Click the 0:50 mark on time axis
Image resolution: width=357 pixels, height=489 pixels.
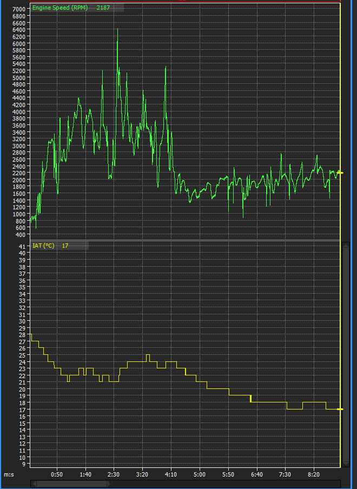[56, 474]
